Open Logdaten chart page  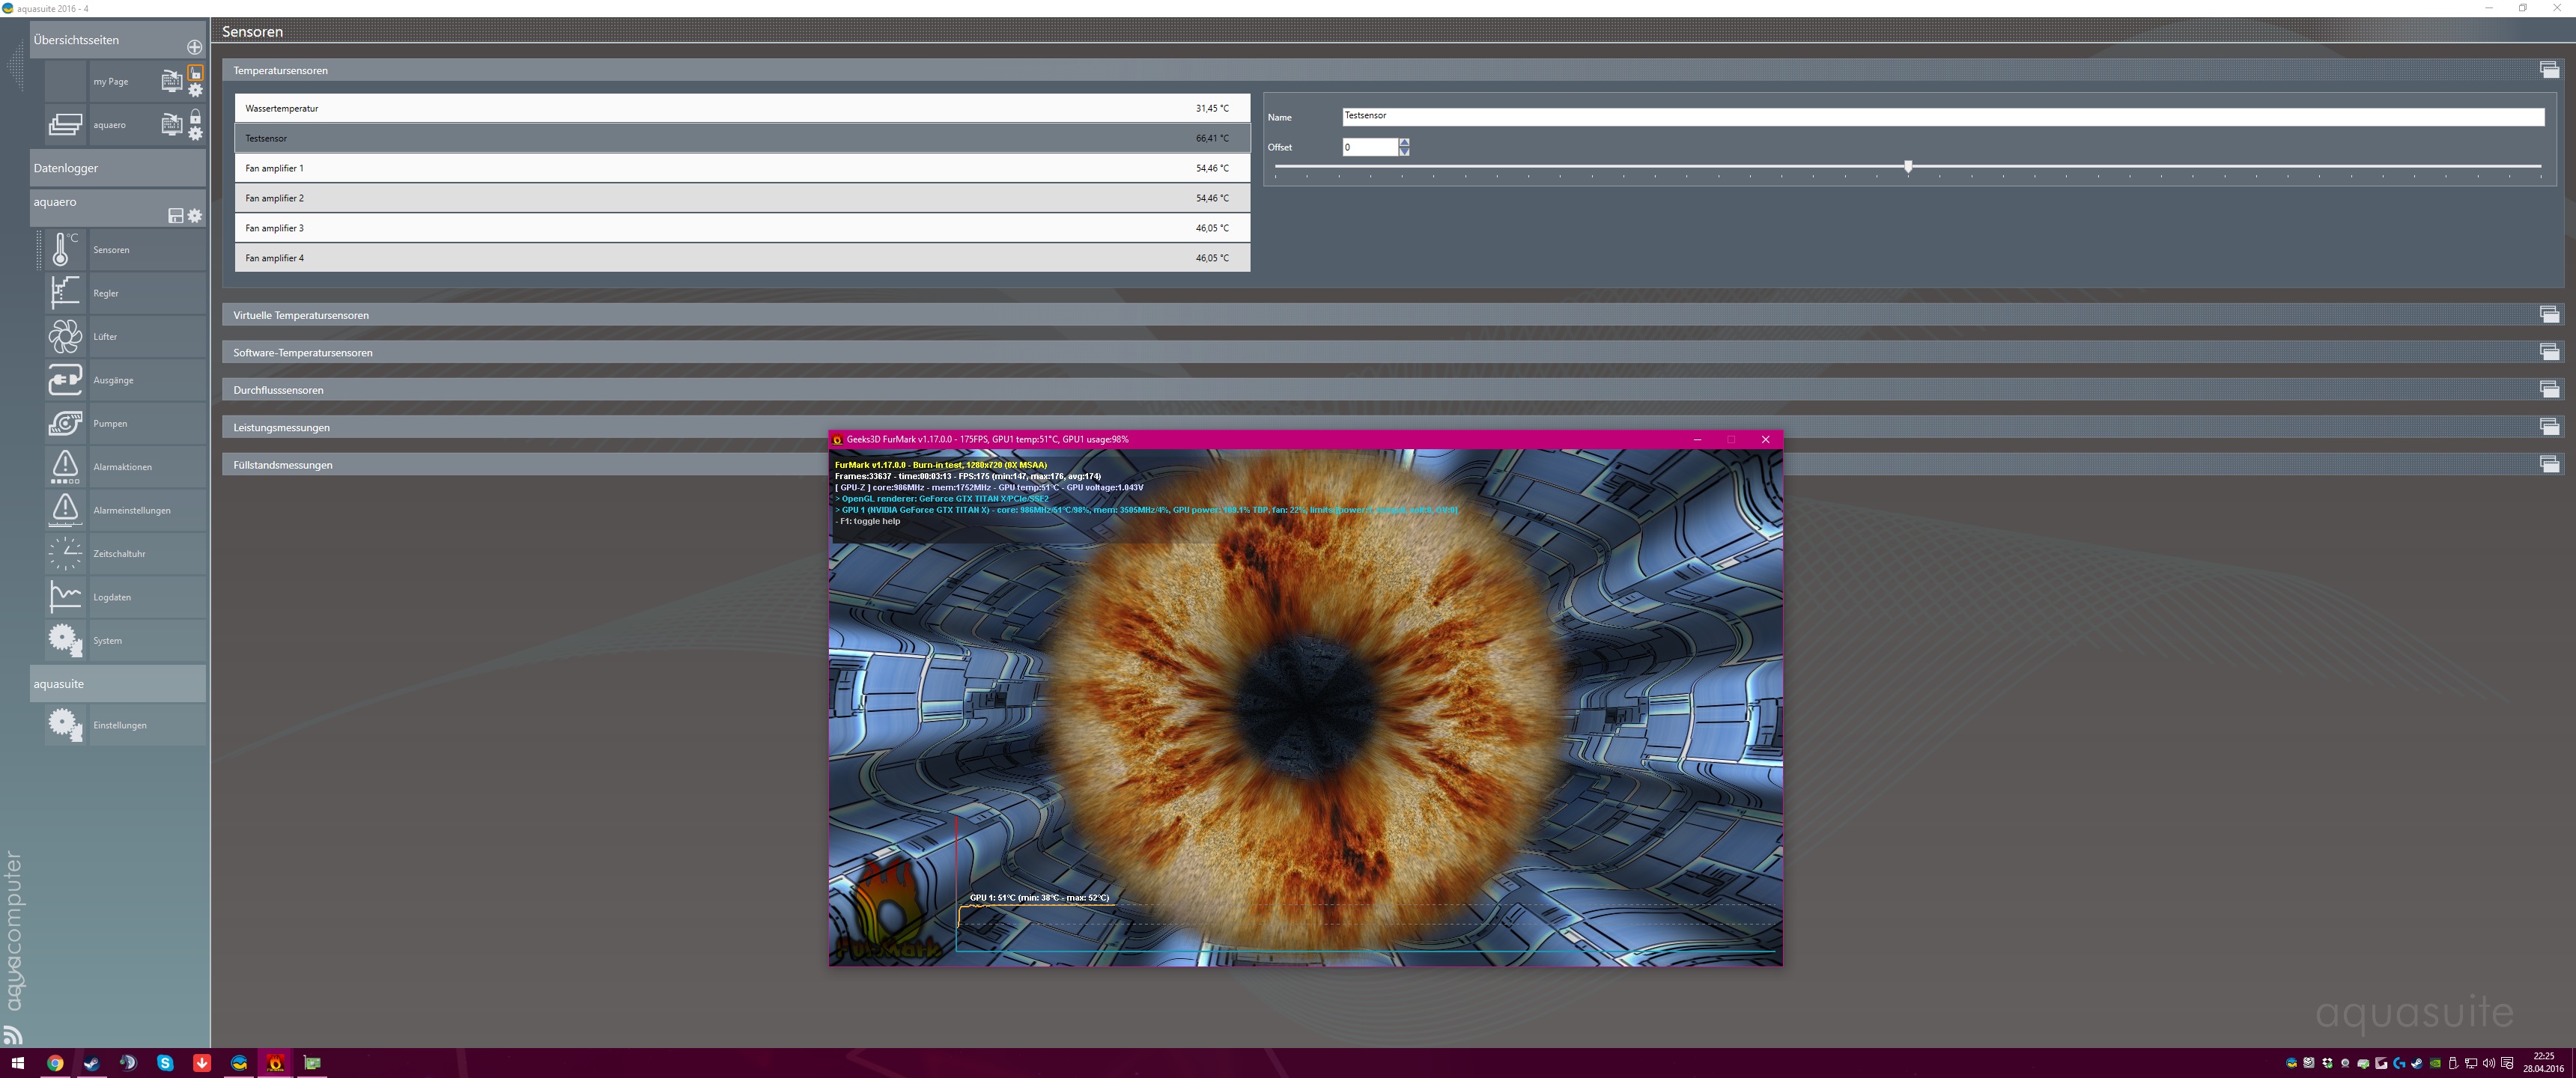click(112, 597)
